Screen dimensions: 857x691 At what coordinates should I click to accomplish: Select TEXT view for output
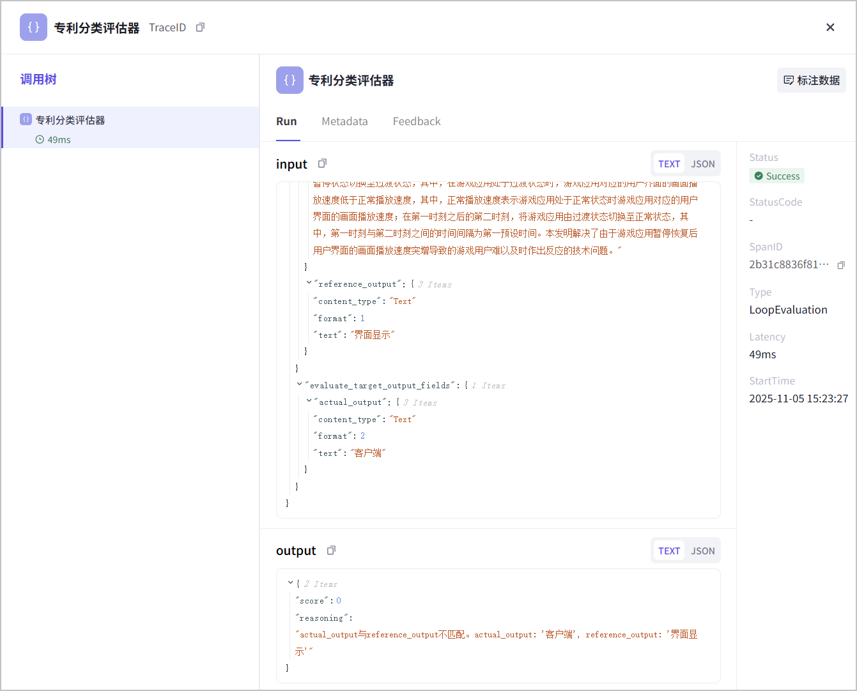(669, 551)
